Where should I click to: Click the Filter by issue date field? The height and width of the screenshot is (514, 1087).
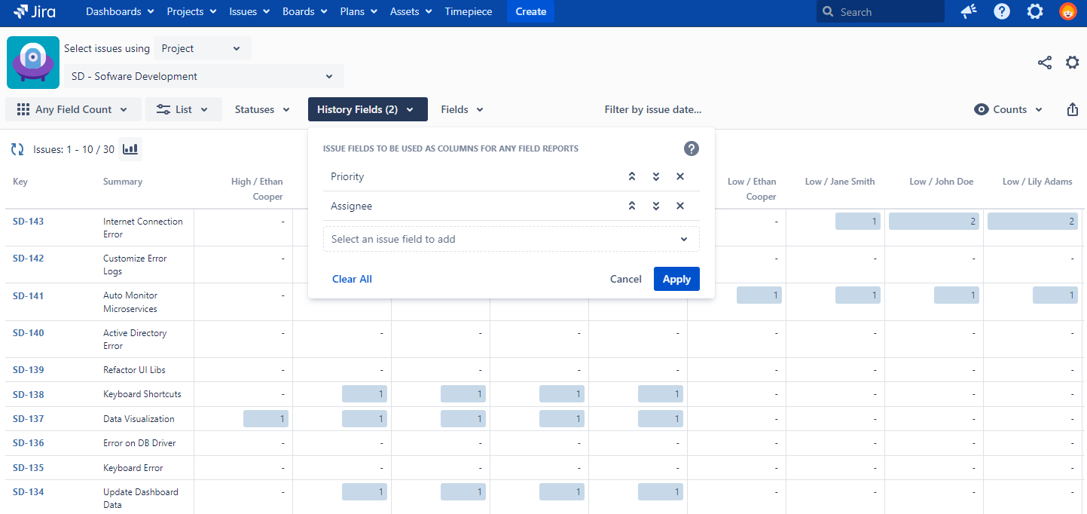[x=652, y=109]
